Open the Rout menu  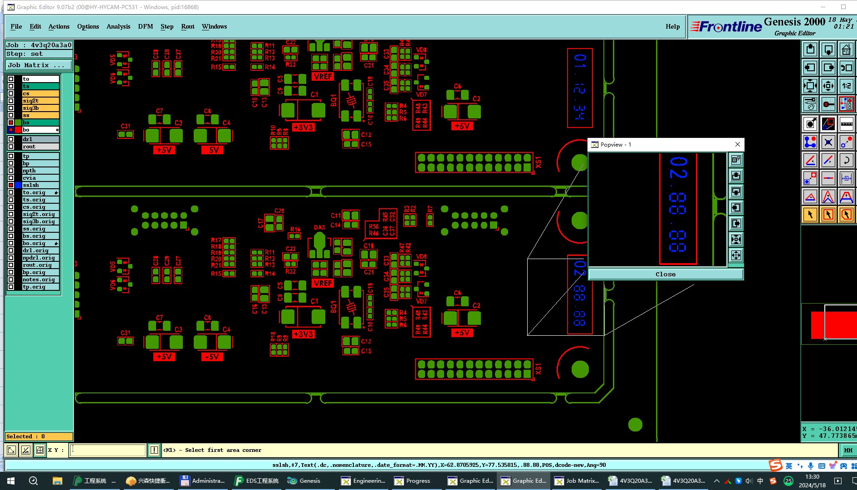[188, 26]
